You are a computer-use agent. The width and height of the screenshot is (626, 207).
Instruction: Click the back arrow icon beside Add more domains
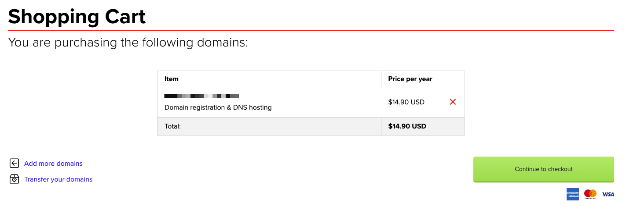[x=14, y=164]
